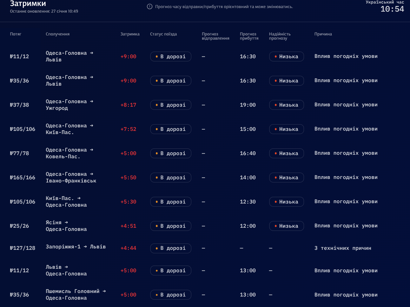Select the route Пшемисль Головний → Одеса-Головна
This screenshot has width=410, height=307.
click(75, 294)
